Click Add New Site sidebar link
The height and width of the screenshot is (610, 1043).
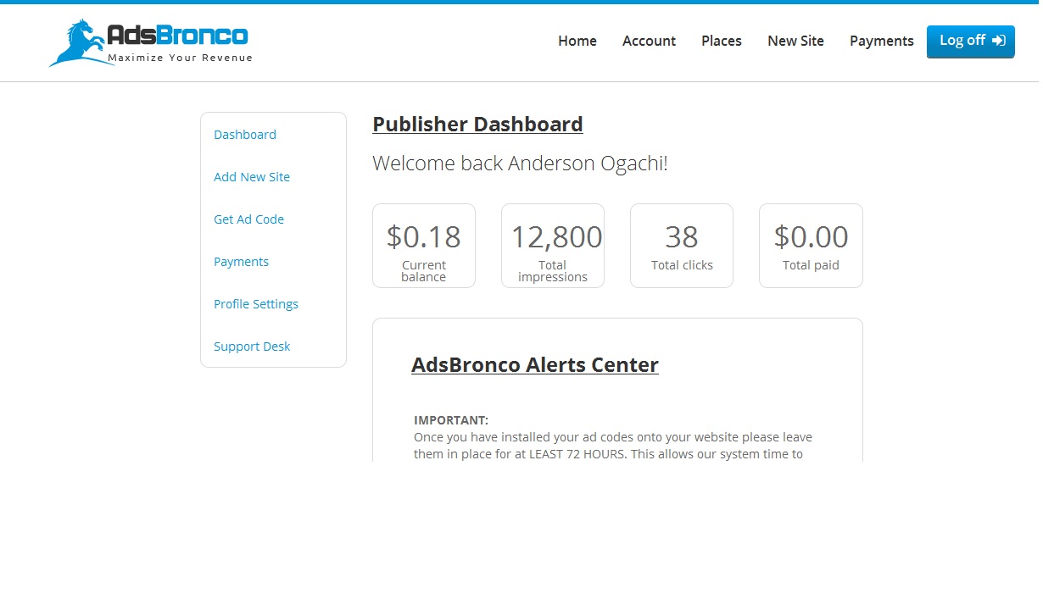[252, 177]
